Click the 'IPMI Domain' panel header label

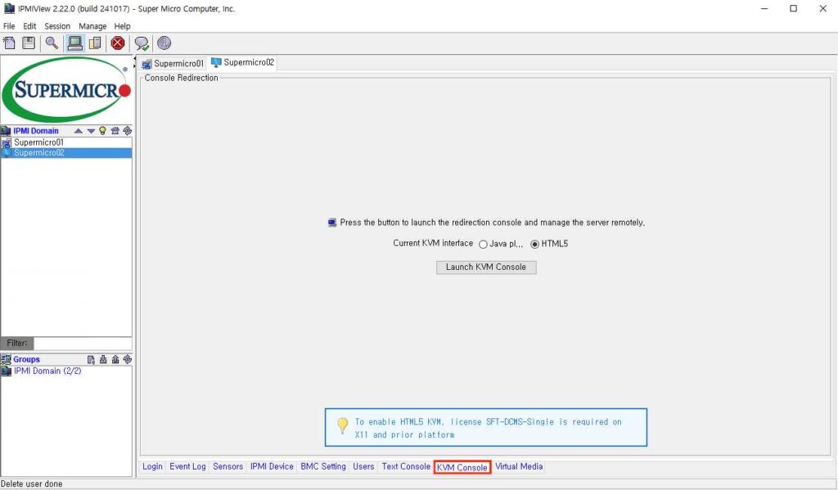(x=36, y=131)
